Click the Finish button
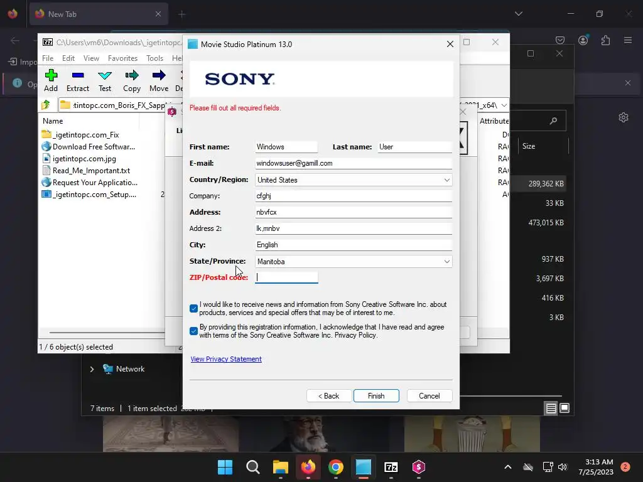This screenshot has width=643, height=482. (376, 396)
